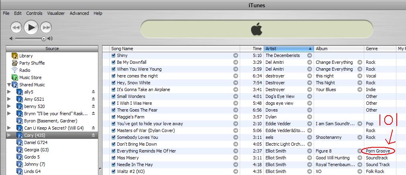Select the Library source
406x175 pixels.
(26, 56)
